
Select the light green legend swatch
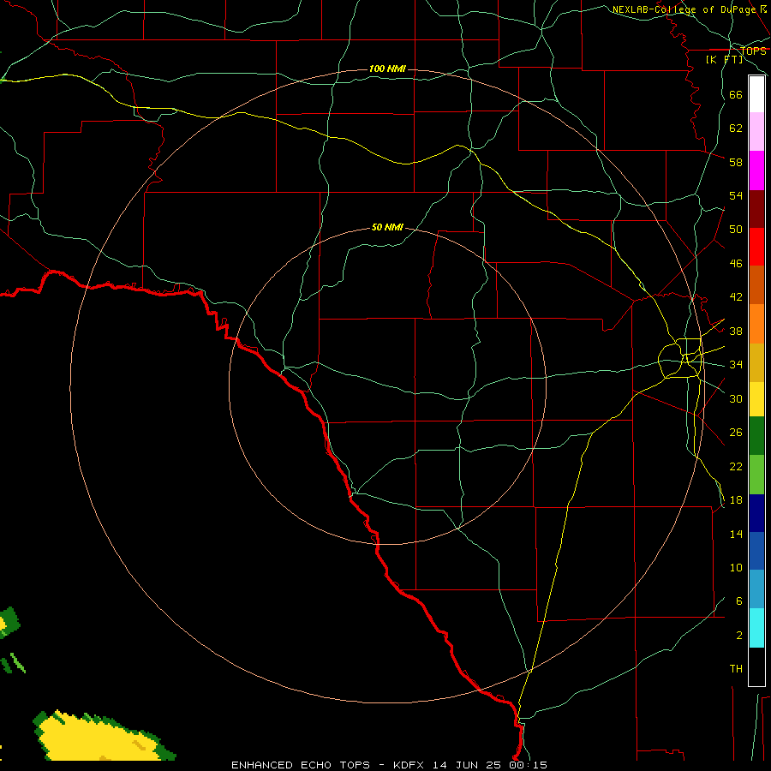(x=756, y=475)
